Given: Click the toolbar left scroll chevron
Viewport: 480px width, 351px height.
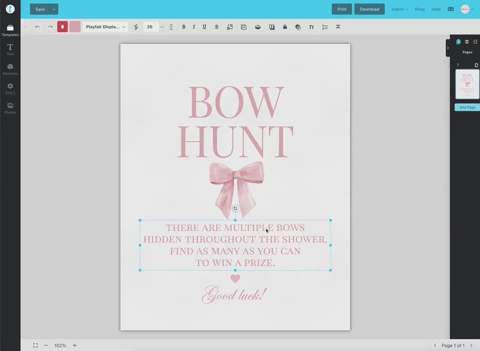Looking at the screenshot, I should [x=25, y=27].
